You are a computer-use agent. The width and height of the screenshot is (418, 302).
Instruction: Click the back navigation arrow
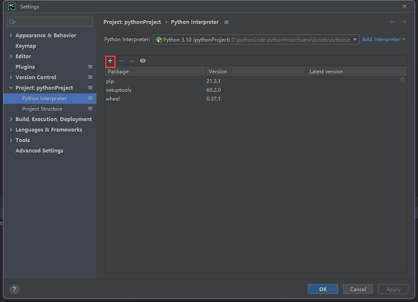click(x=392, y=22)
